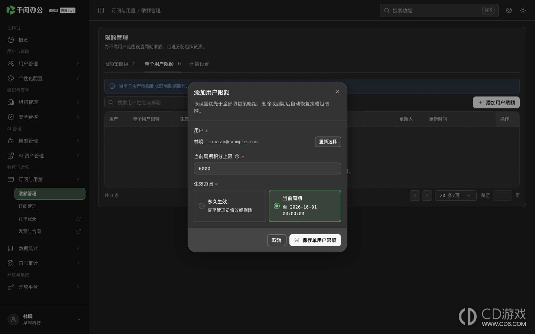Screen dimensions: 535x334
Task: Focus the 搜索功能 search box
Action: click(x=439, y=10)
